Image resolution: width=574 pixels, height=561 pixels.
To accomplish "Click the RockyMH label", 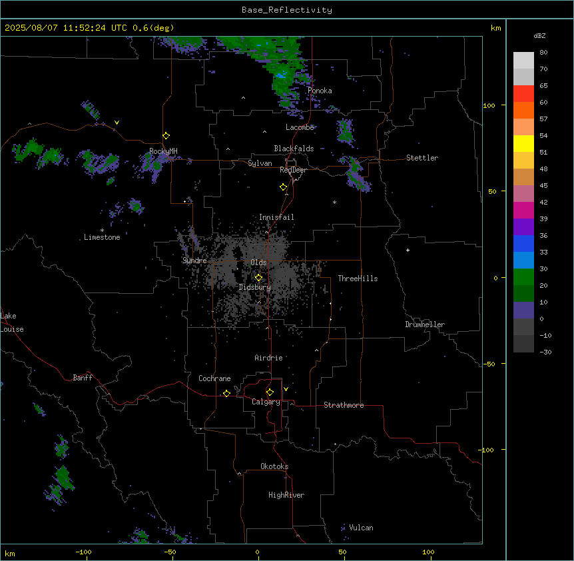I will [x=163, y=151].
